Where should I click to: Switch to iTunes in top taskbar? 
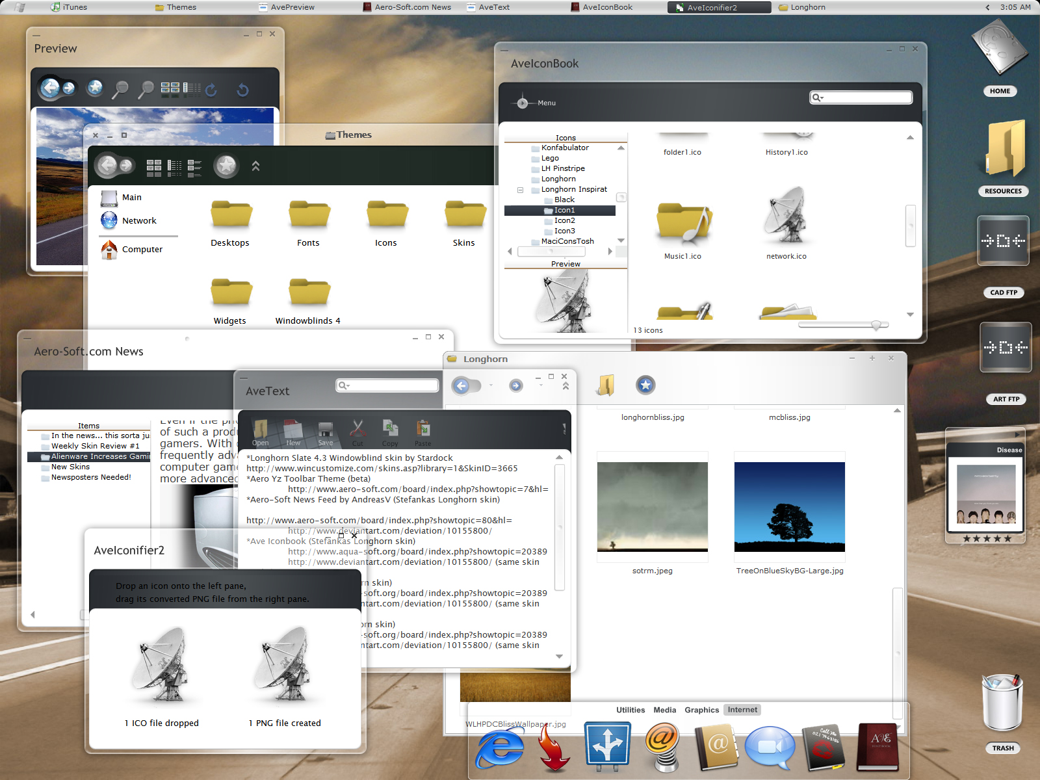(68, 7)
